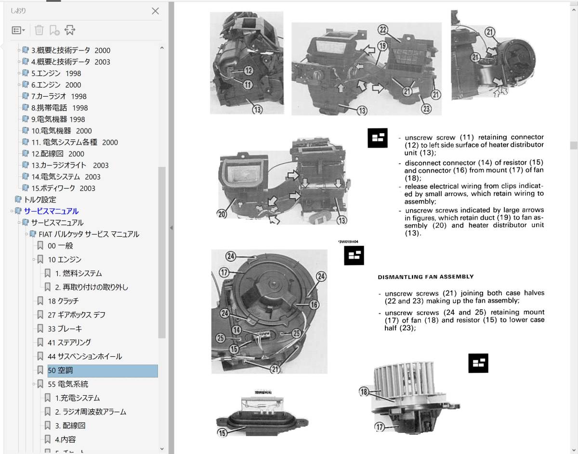Close the しおり bookmarks panel
The image size is (578, 454).
click(155, 11)
